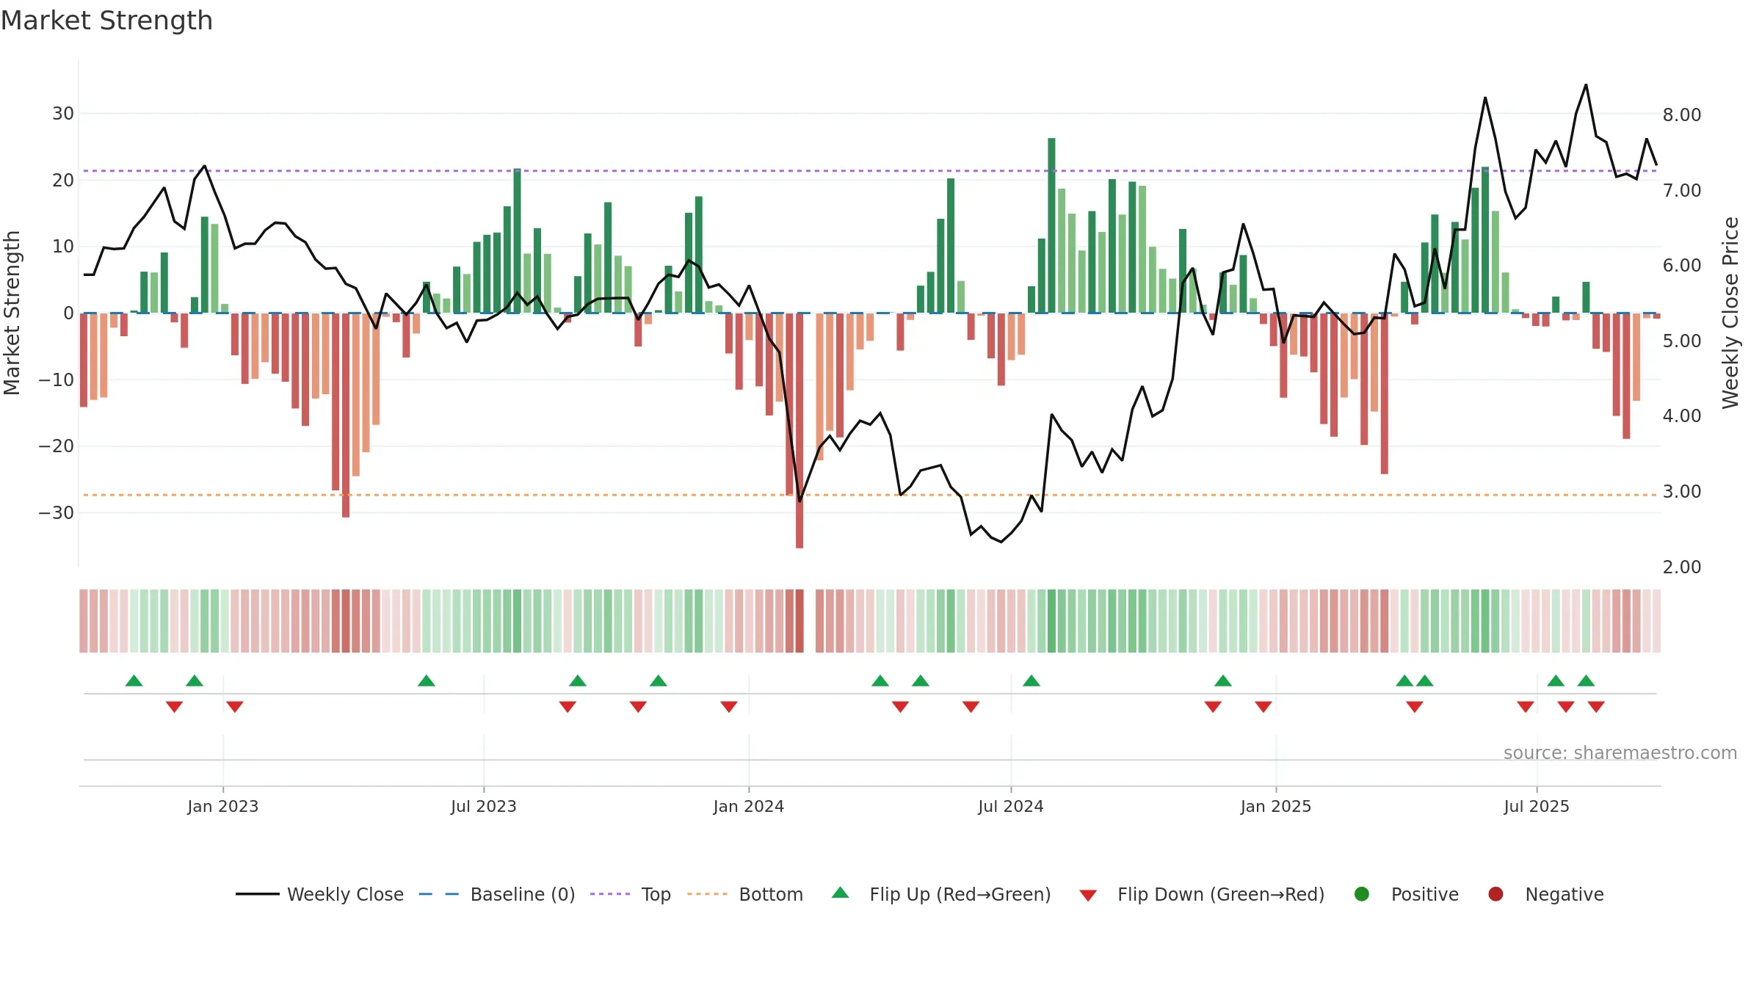Click the tallest green bar above the Top line
The image size is (1762, 991).
tap(1051, 225)
